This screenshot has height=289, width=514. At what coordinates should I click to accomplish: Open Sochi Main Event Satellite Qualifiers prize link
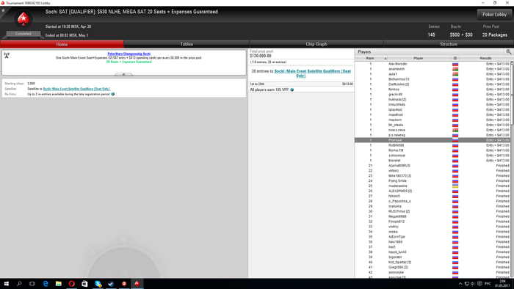click(312, 73)
